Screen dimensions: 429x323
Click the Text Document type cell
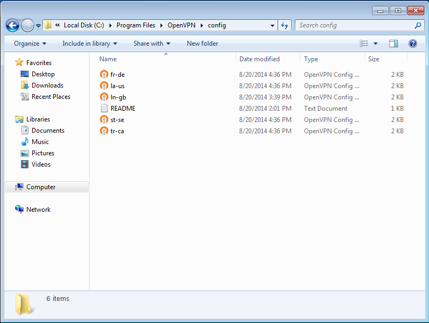point(325,109)
